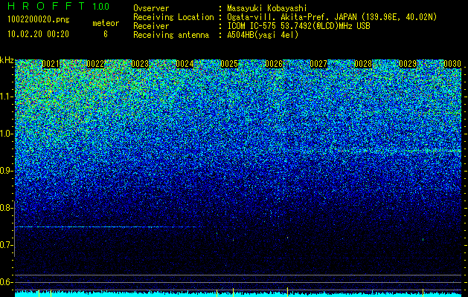The image size is (468, 297).
Task: Click the Ovserver label
Action: [x=151, y=8]
